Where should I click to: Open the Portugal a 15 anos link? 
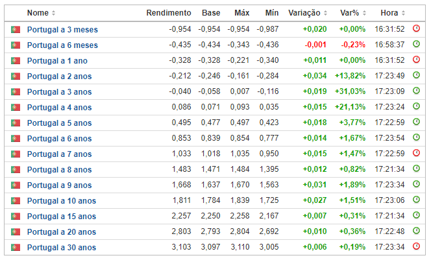[x=62, y=217]
